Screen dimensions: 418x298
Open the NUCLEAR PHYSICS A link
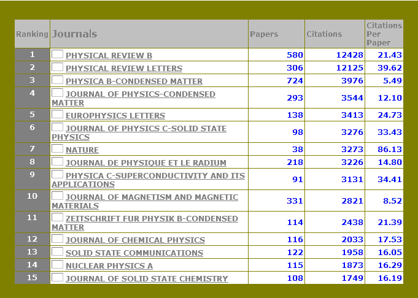(x=109, y=266)
